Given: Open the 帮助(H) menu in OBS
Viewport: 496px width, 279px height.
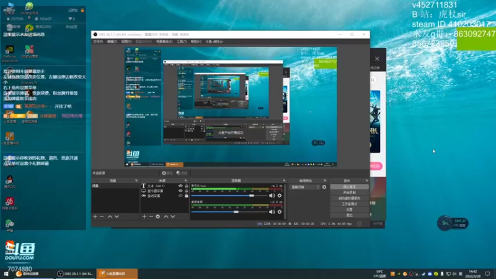Looking at the screenshot, I should pos(196,42).
